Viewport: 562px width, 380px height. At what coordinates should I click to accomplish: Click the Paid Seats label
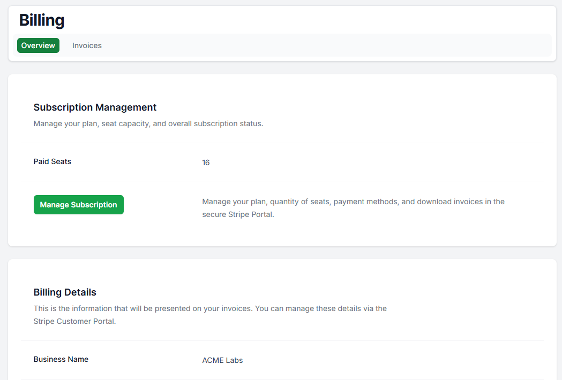tap(52, 161)
